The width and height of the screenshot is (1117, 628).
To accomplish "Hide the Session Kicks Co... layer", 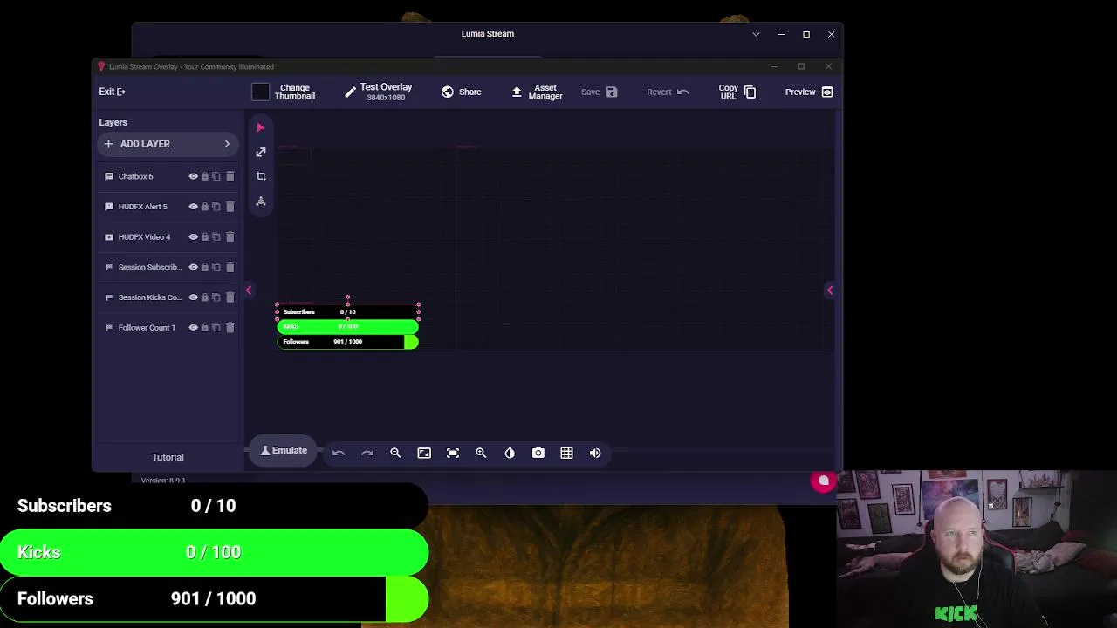I will [x=193, y=297].
